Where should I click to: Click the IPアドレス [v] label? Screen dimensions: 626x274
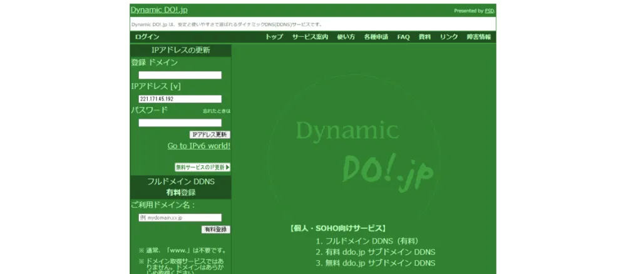coord(156,86)
